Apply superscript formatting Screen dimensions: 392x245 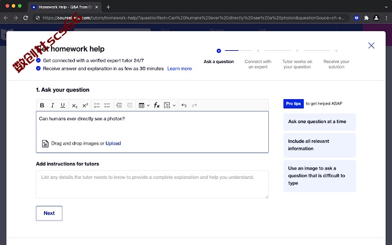tap(85, 105)
